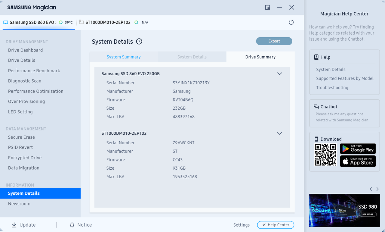Open Settings in the bottom bar
385x232 pixels.
242,225
